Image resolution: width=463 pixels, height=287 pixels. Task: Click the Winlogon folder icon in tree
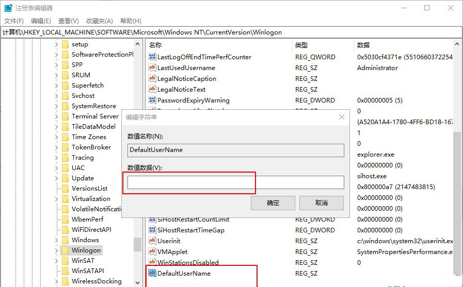click(65, 250)
